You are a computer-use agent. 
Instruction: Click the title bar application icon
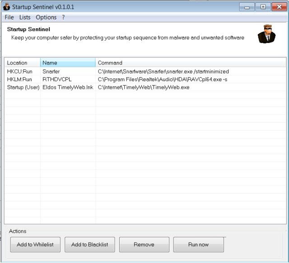coord(6,7)
